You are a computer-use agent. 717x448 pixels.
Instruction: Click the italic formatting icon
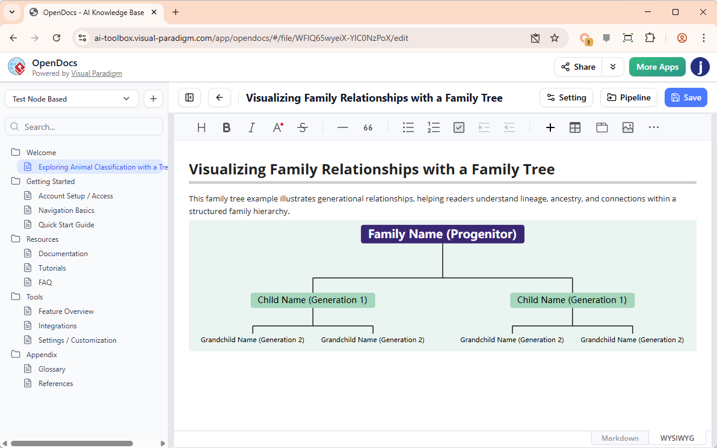[251, 127]
